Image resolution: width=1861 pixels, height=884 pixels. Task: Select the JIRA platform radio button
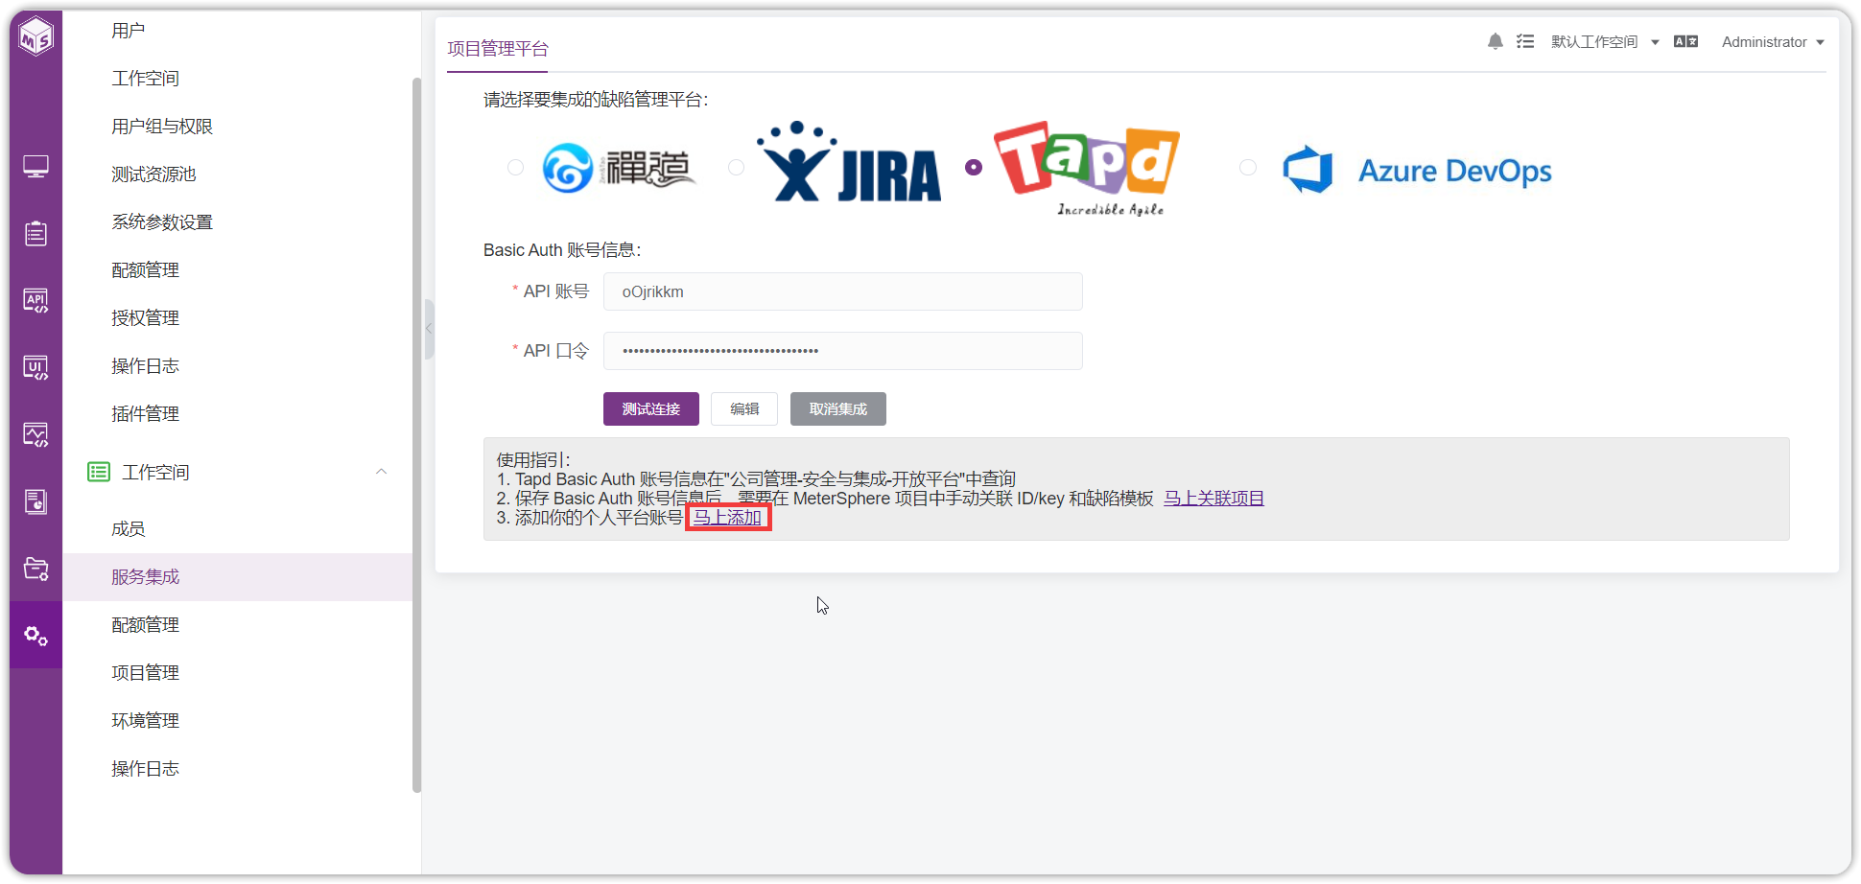coord(736,167)
